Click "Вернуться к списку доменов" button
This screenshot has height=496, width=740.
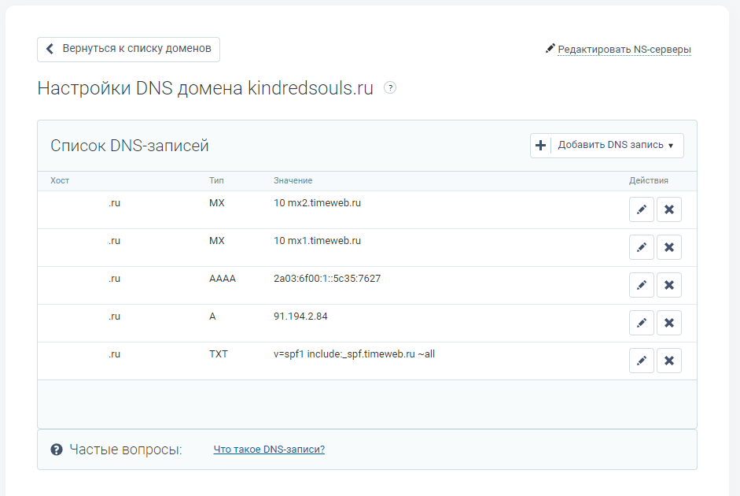click(128, 49)
